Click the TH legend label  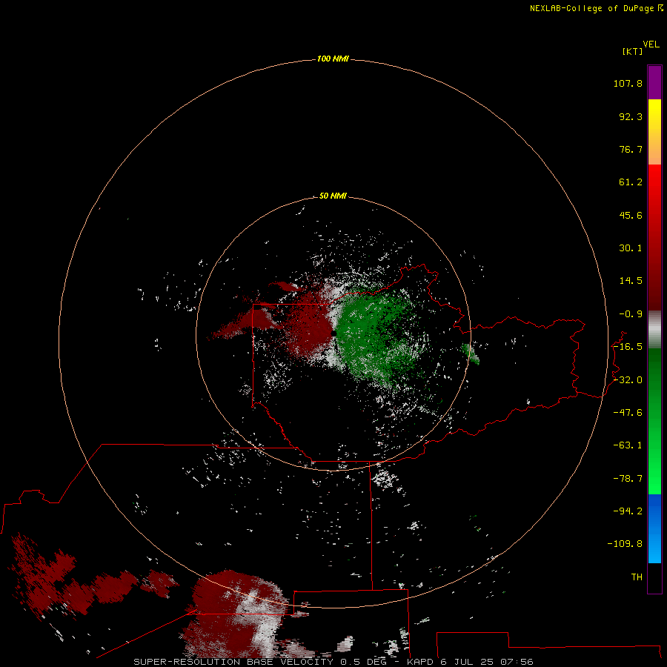pos(637,577)
